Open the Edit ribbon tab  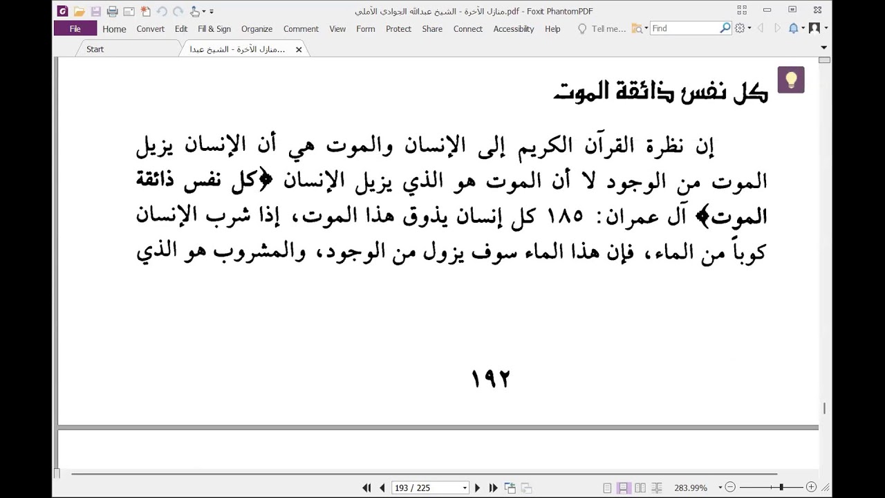pyautogui.click(x=181, y=29)
